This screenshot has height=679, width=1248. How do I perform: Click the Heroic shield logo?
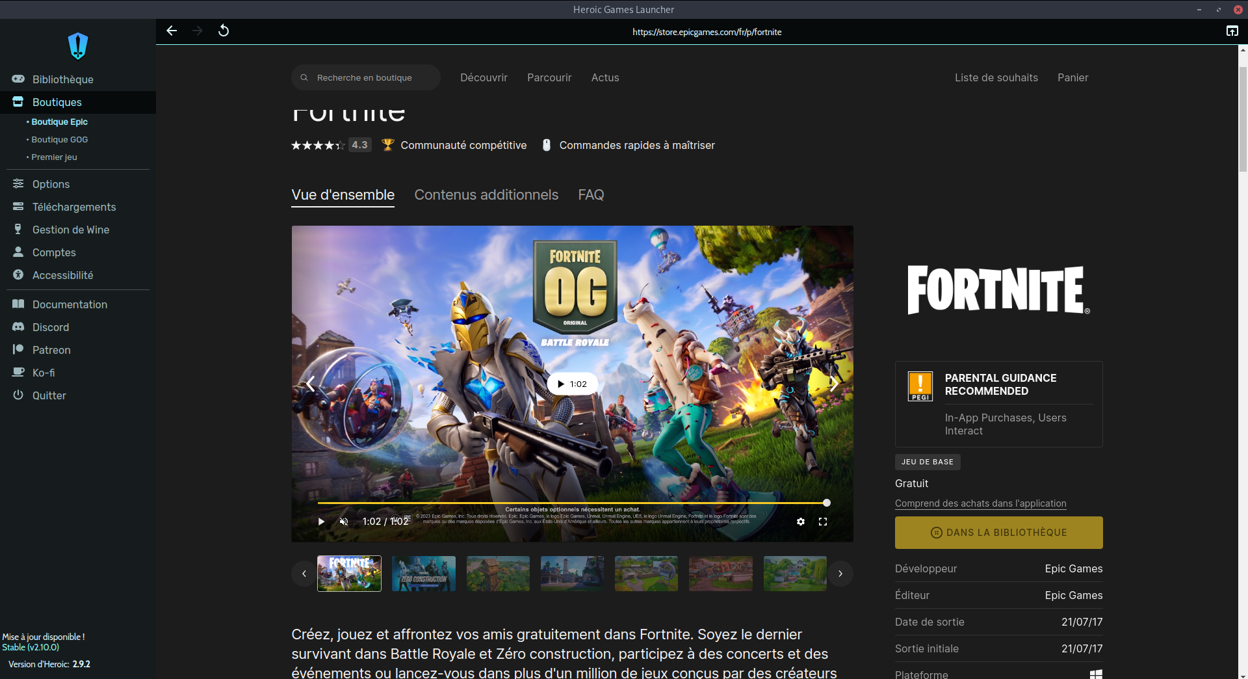click(x=78, y=46)
